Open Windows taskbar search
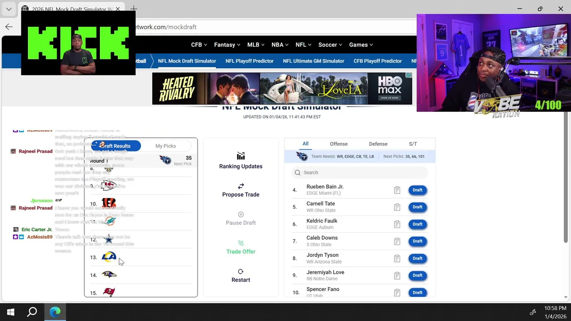 32,312
